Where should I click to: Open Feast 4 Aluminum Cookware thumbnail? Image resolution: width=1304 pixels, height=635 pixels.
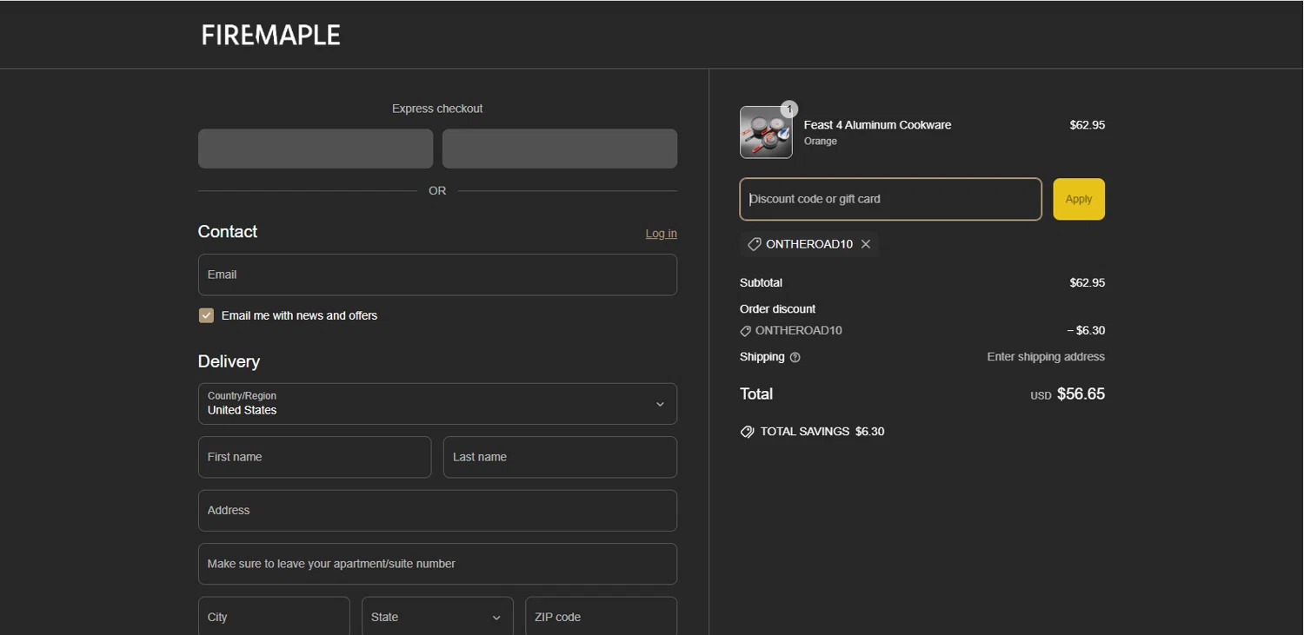coord(766,132)
